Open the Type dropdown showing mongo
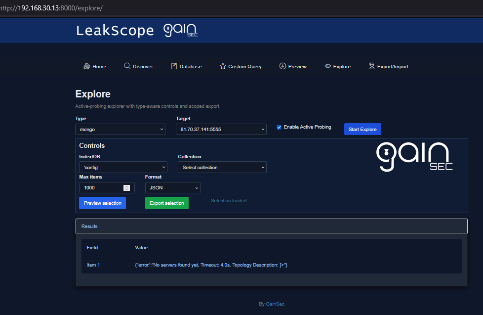The height and width of the screenshot is (315, 483). coord(120,130)
